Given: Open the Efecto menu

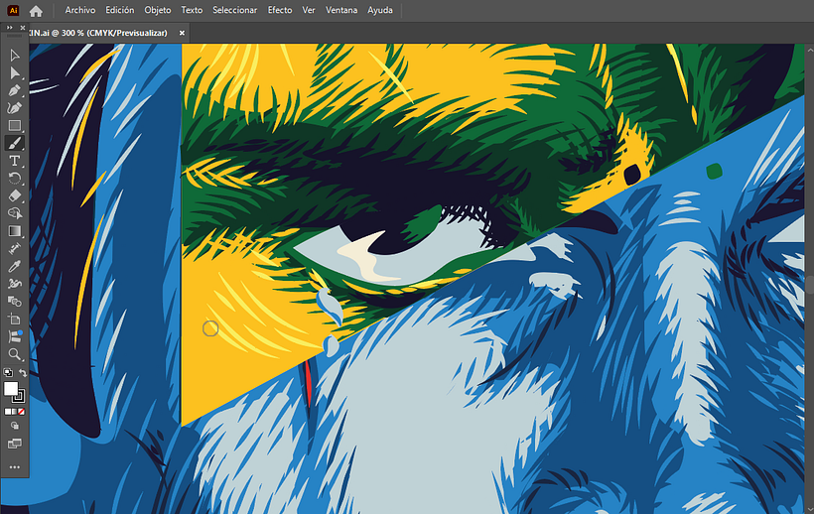Looking at the screenshot, I should pos(280,10).
